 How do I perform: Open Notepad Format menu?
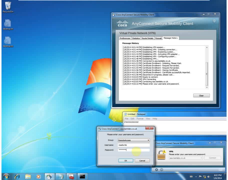point(140,119)
